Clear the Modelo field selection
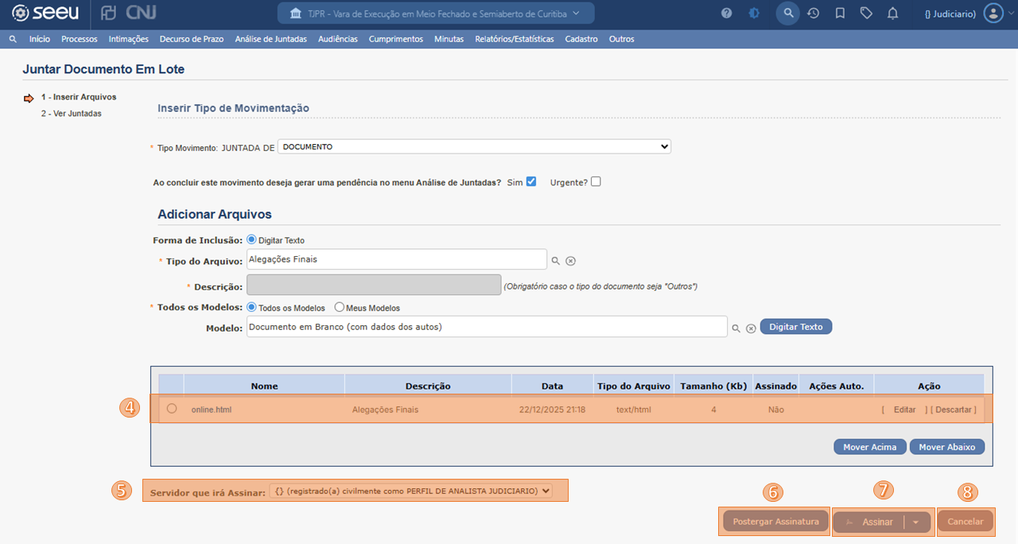 click(751, 328)
